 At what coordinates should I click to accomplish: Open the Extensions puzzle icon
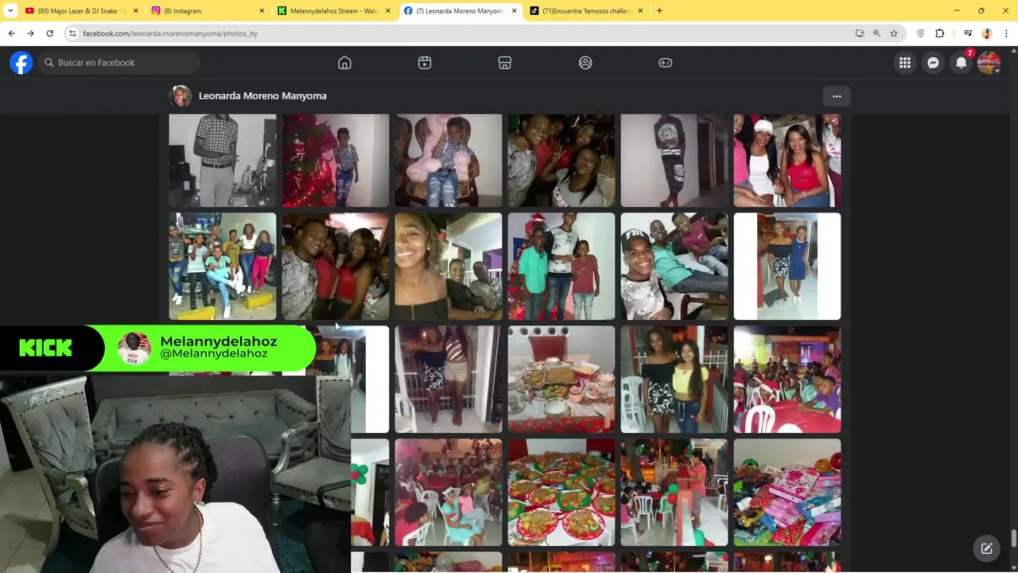click(940, 33)
